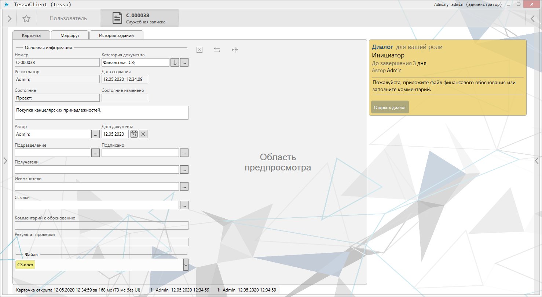
Task: Expand the right panel using top chevron
Action: (533, 19)
